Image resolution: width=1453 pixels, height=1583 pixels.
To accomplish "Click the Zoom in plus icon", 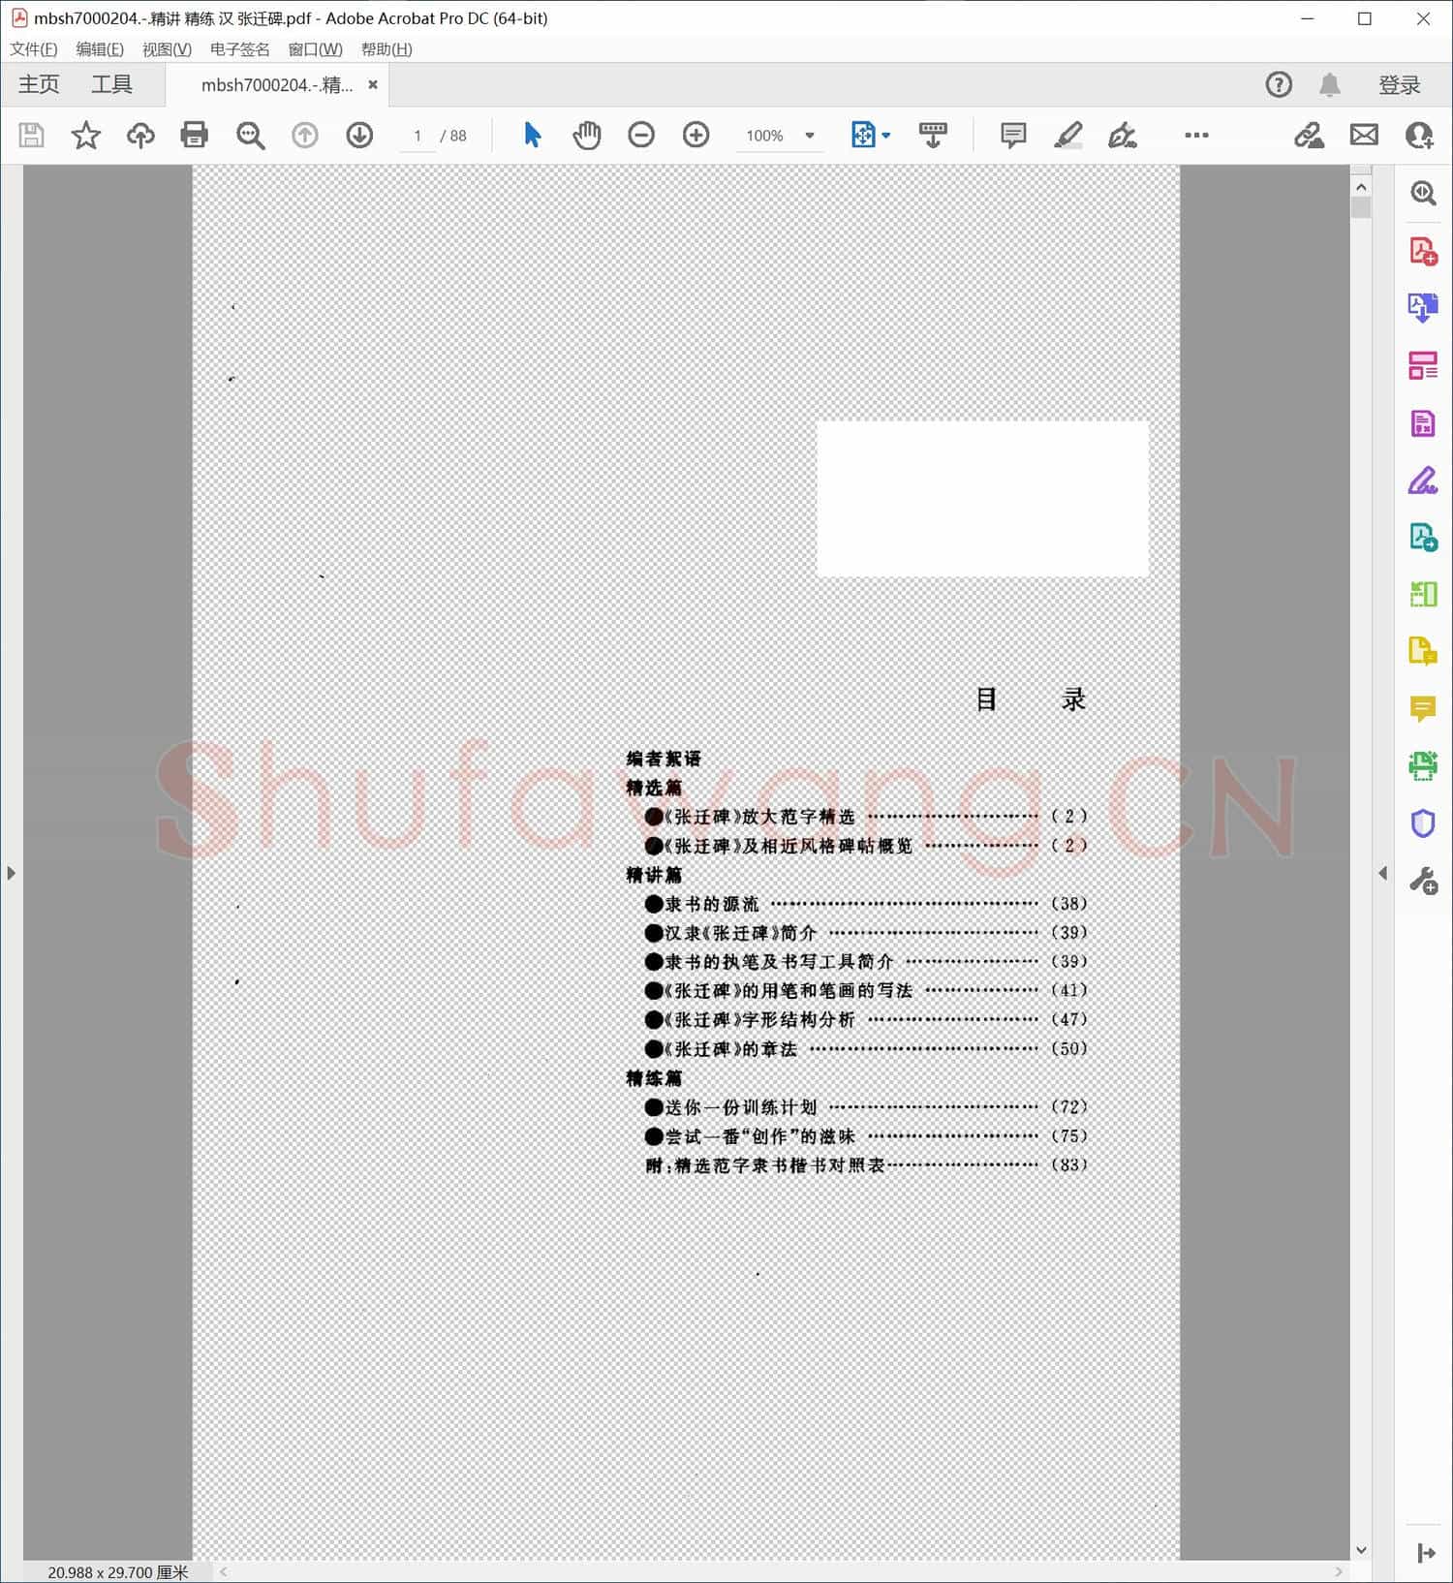I will click(696, 135).
